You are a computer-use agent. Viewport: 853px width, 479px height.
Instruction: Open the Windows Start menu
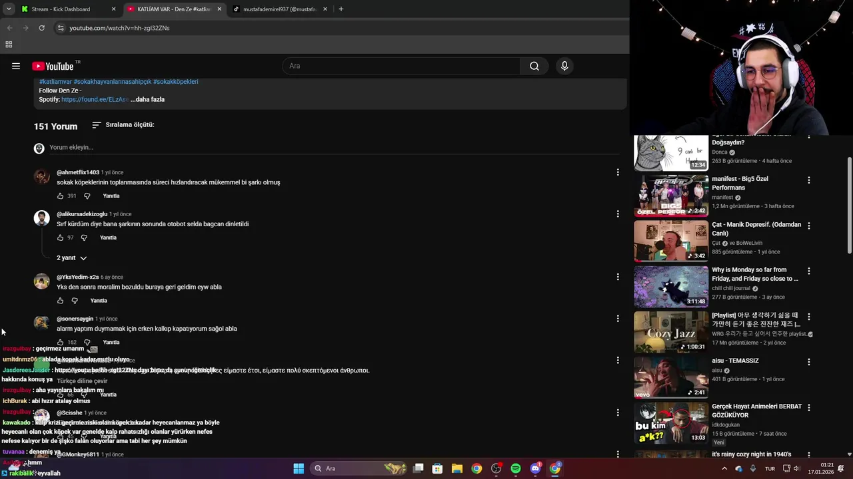tap(299, 468)
